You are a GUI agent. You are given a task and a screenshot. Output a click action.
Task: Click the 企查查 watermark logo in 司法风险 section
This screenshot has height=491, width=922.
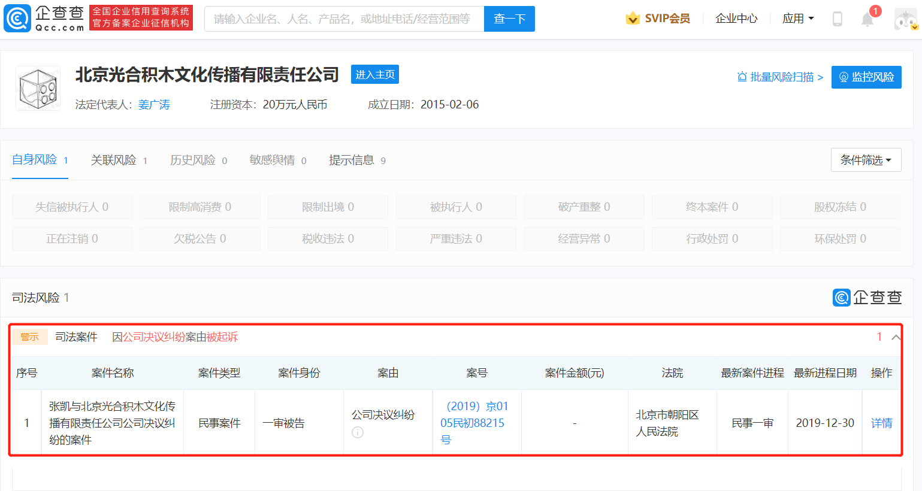(867, 298)
